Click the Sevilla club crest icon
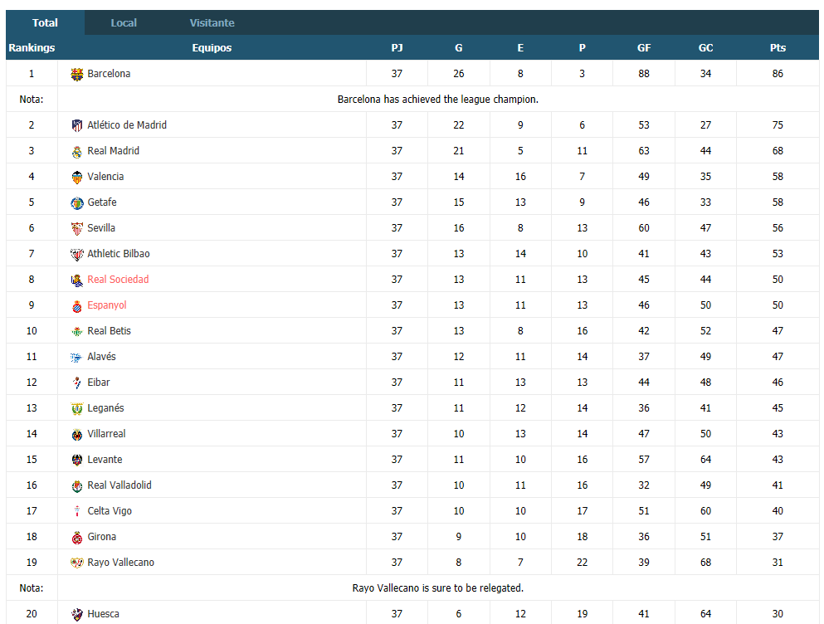Viewport: 824px width, 624px height. point(77,228)
